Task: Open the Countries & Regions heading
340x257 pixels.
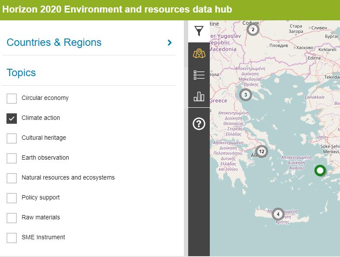Action: pyautogui.click(x=54, y=42)
